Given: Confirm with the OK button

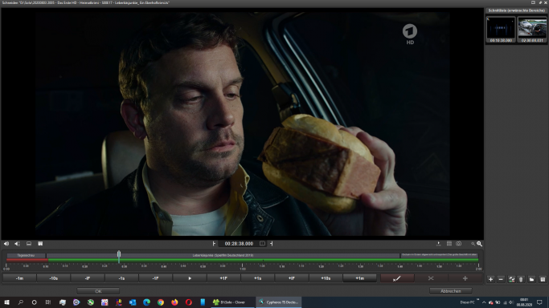Looking at the screenshot, I should [98, 291].
